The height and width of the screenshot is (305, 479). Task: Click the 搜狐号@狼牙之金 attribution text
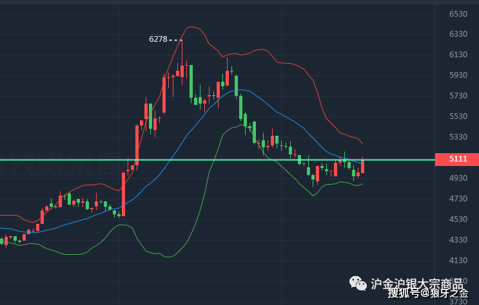click(x=428, y=293)
